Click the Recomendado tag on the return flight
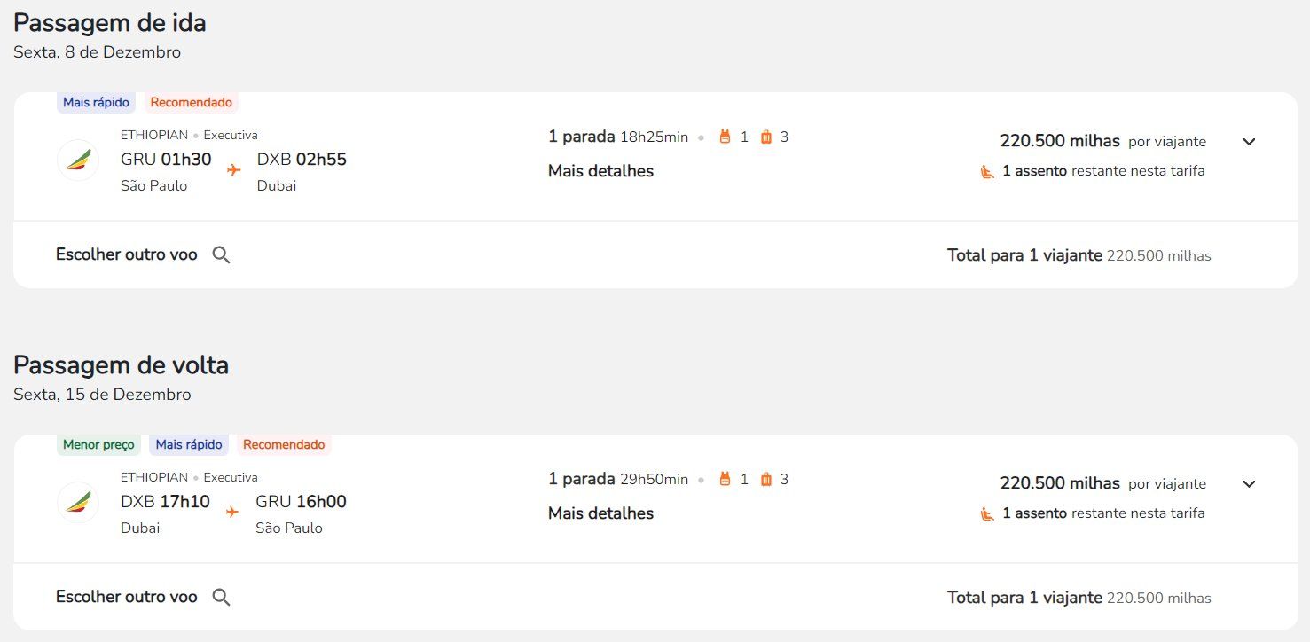Viewport: 1310px width, 642px height. click(284, 444)
